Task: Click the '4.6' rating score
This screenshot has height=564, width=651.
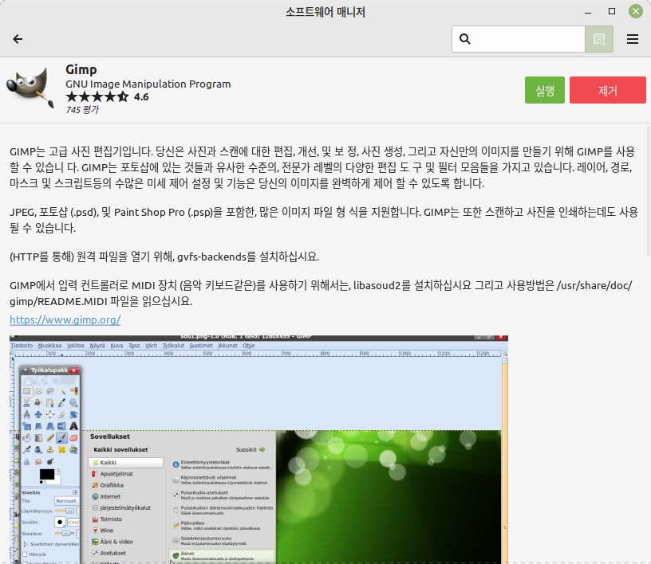Action: [x=141, y=97]
